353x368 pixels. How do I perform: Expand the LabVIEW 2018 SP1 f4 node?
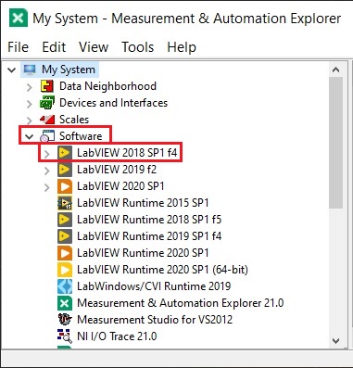pyautogui.click(x=46, y=154)
